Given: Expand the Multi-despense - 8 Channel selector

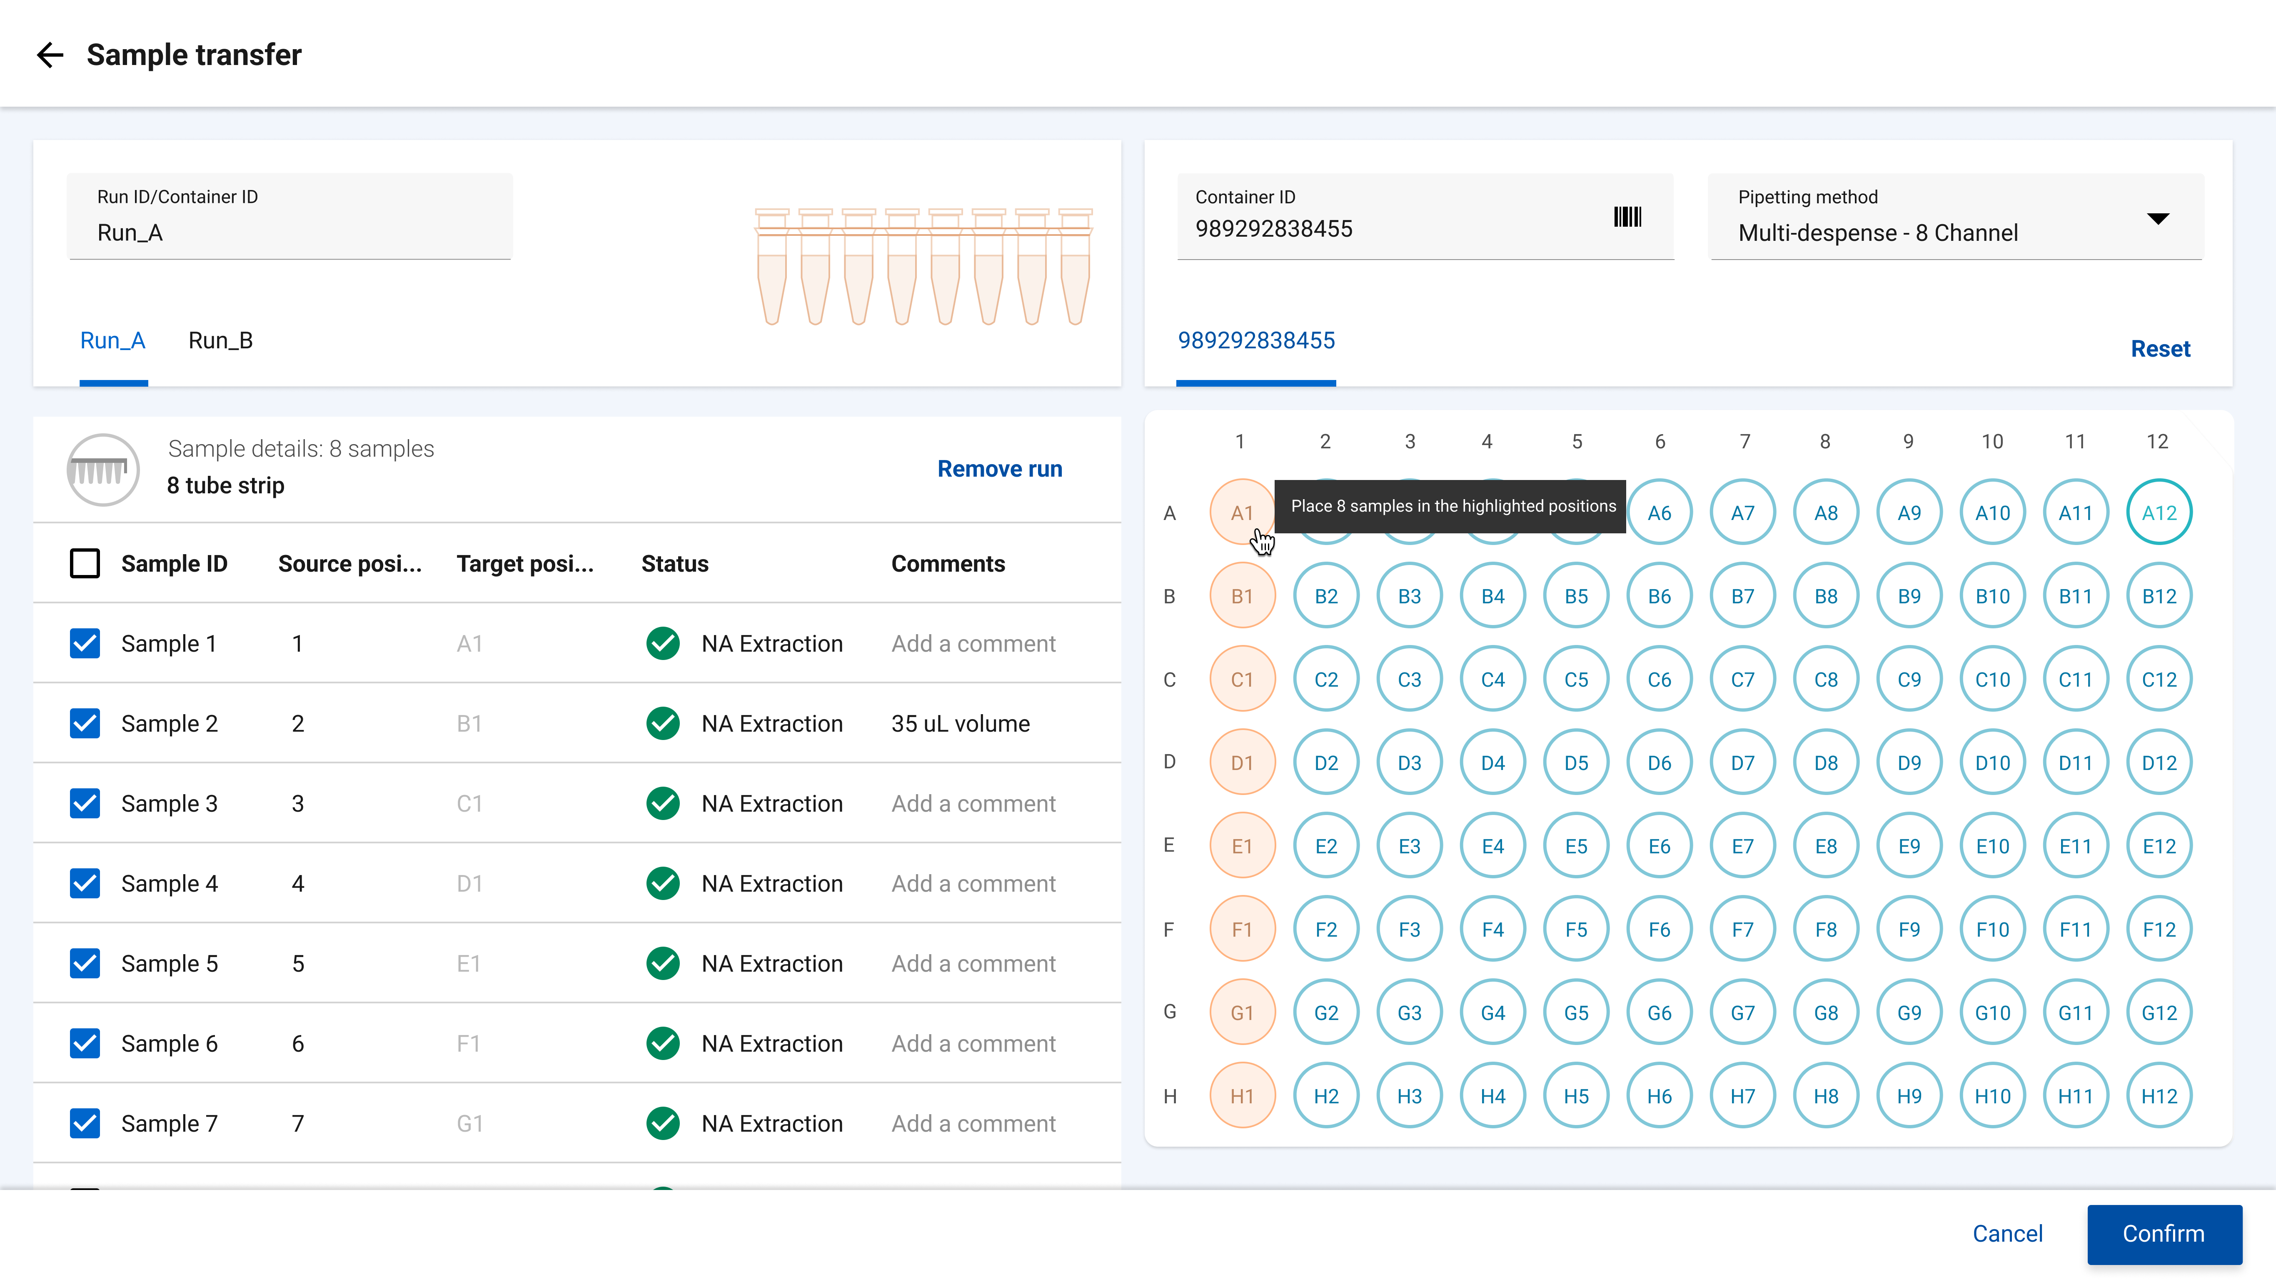Looking at the screenshot, I should pos(2159,218).
